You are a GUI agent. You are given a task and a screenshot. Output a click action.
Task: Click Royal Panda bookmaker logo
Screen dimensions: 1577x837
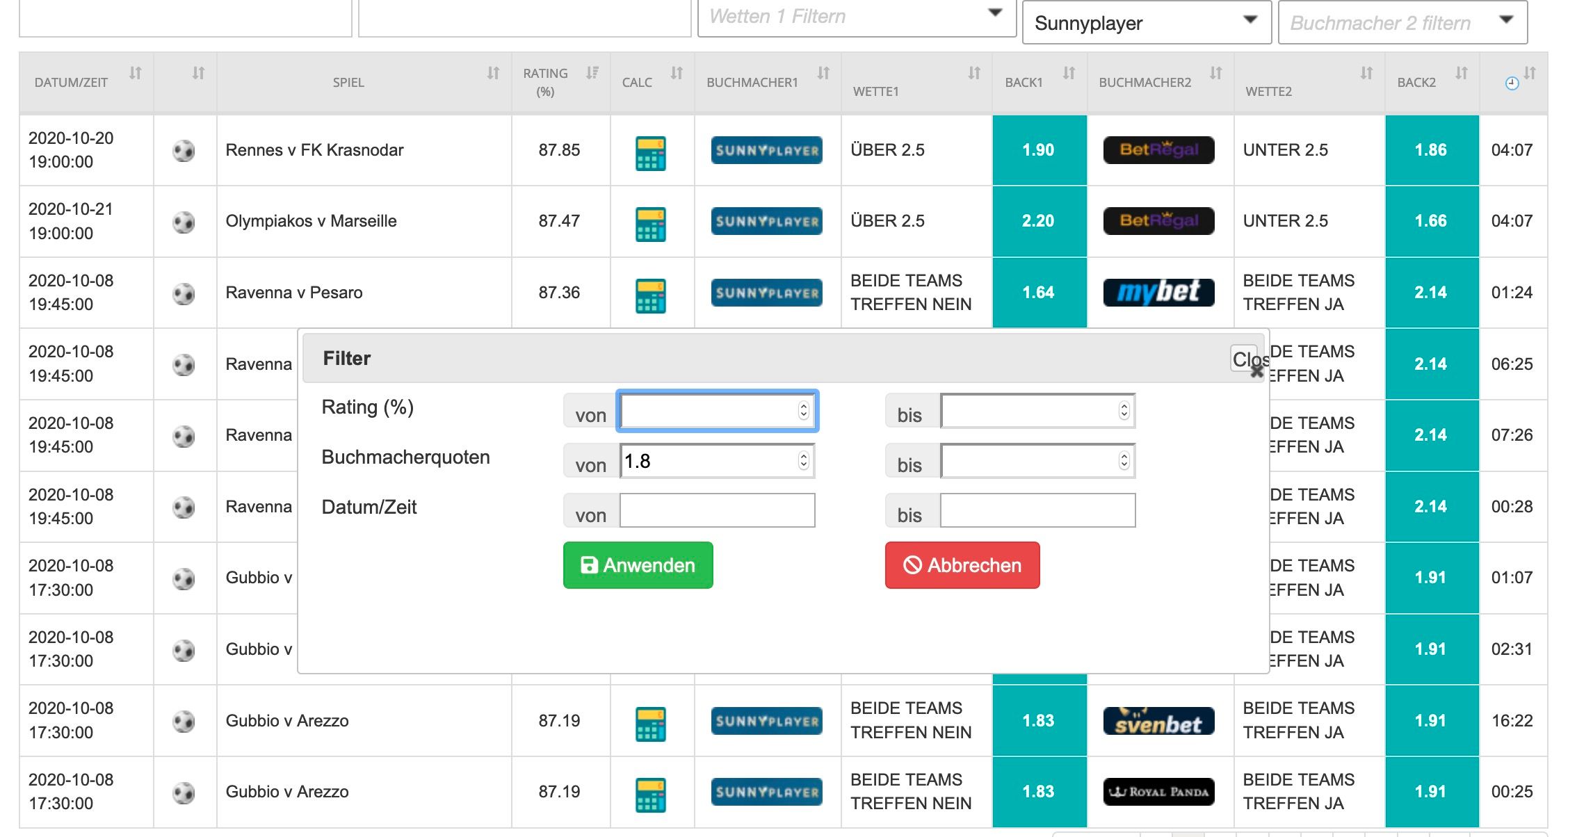1158,792
